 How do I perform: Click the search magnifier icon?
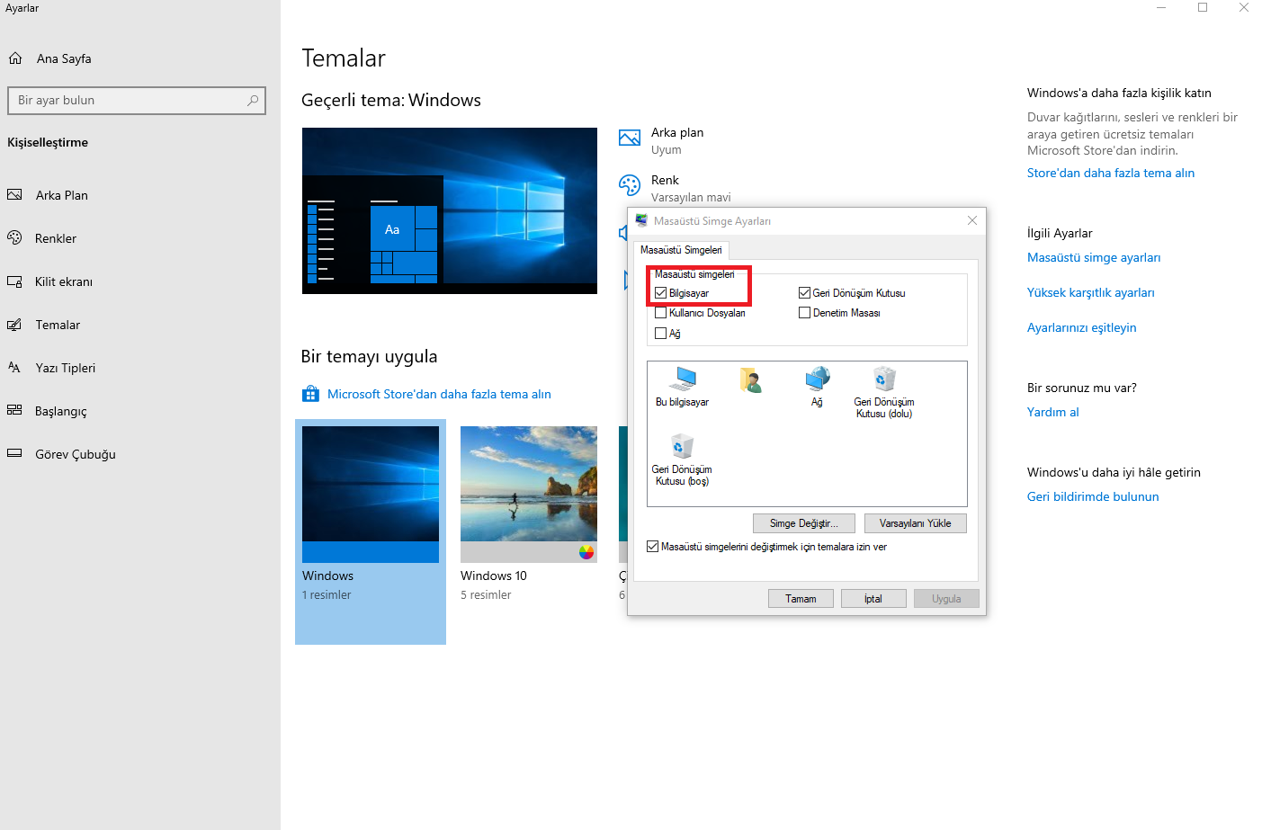253,101
